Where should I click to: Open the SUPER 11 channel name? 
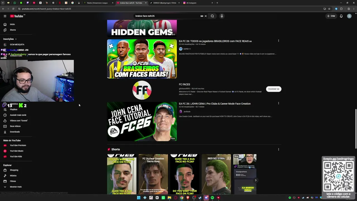187,49
